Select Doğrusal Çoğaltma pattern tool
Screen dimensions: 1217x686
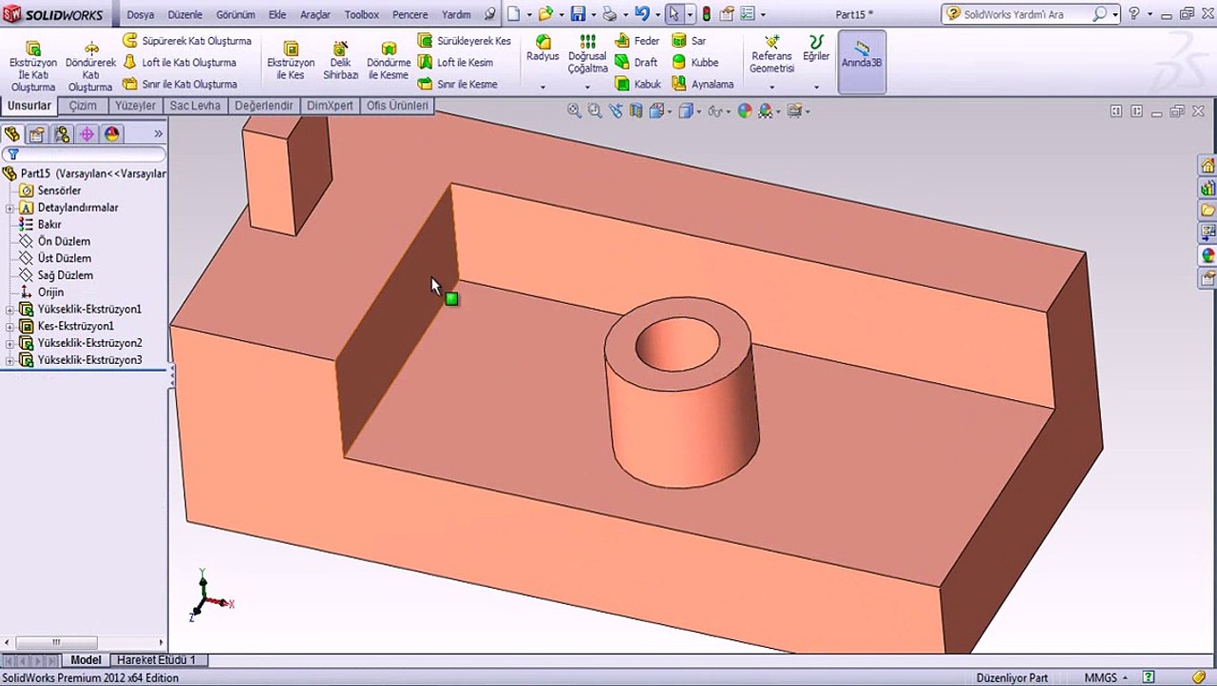point(588,54)
